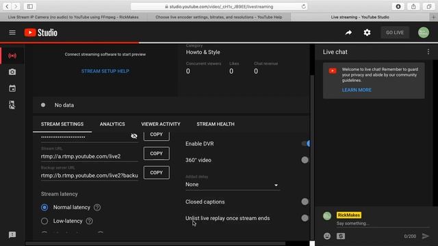Go back with Safari back arrow
438x246 pixels.
pos(7,6)
